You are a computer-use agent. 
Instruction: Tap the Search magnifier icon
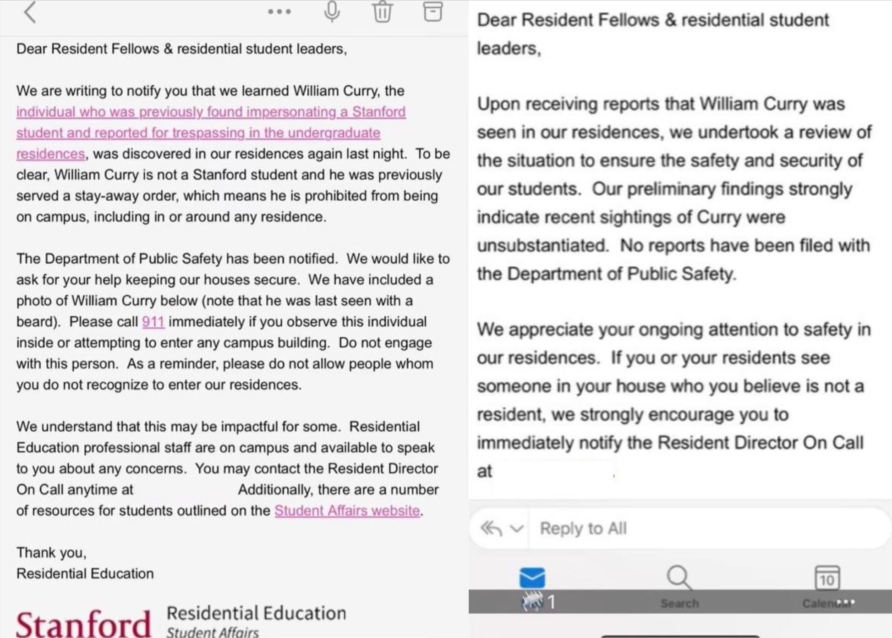pyautogui.click(x=679, y=577)
